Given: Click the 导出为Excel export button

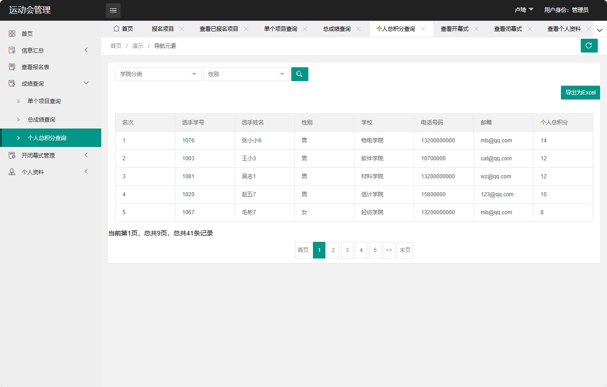Looking at the screenshot, I should click(x=580, y=92).
